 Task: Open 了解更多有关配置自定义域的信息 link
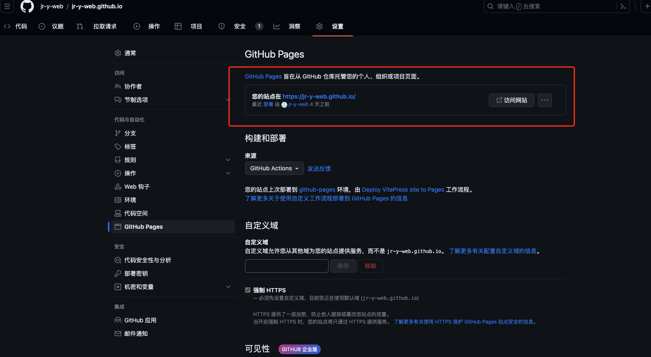click(493, 251)
